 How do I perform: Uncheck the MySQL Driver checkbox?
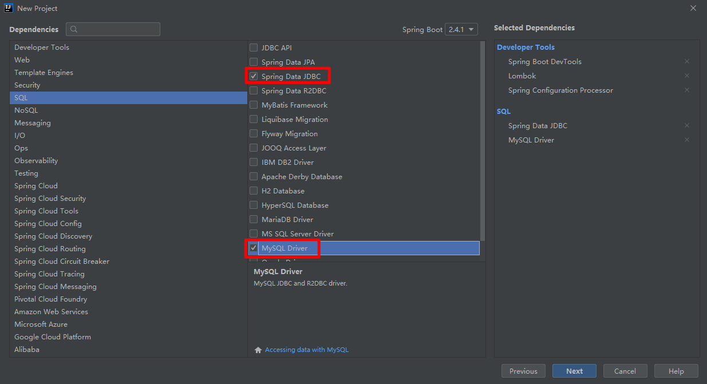254,248
